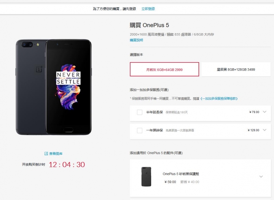The width and height of the screenshot is (274, 200).
Task: Click the OnePlus 5 砂岩黑 case thumbnail
Action: 146,176
